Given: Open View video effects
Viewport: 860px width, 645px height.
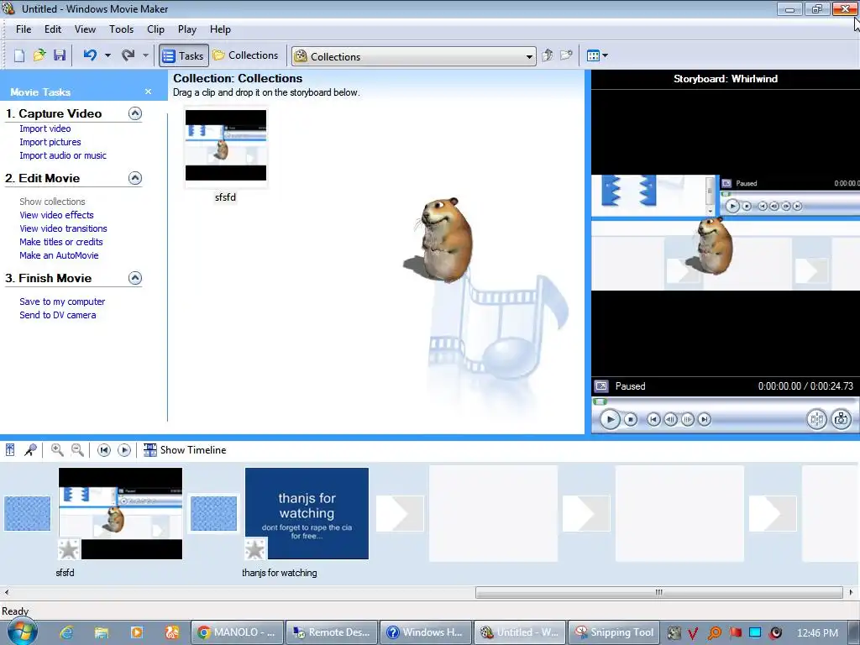Looking at the screenshot, I should click(x=56, y=215).
